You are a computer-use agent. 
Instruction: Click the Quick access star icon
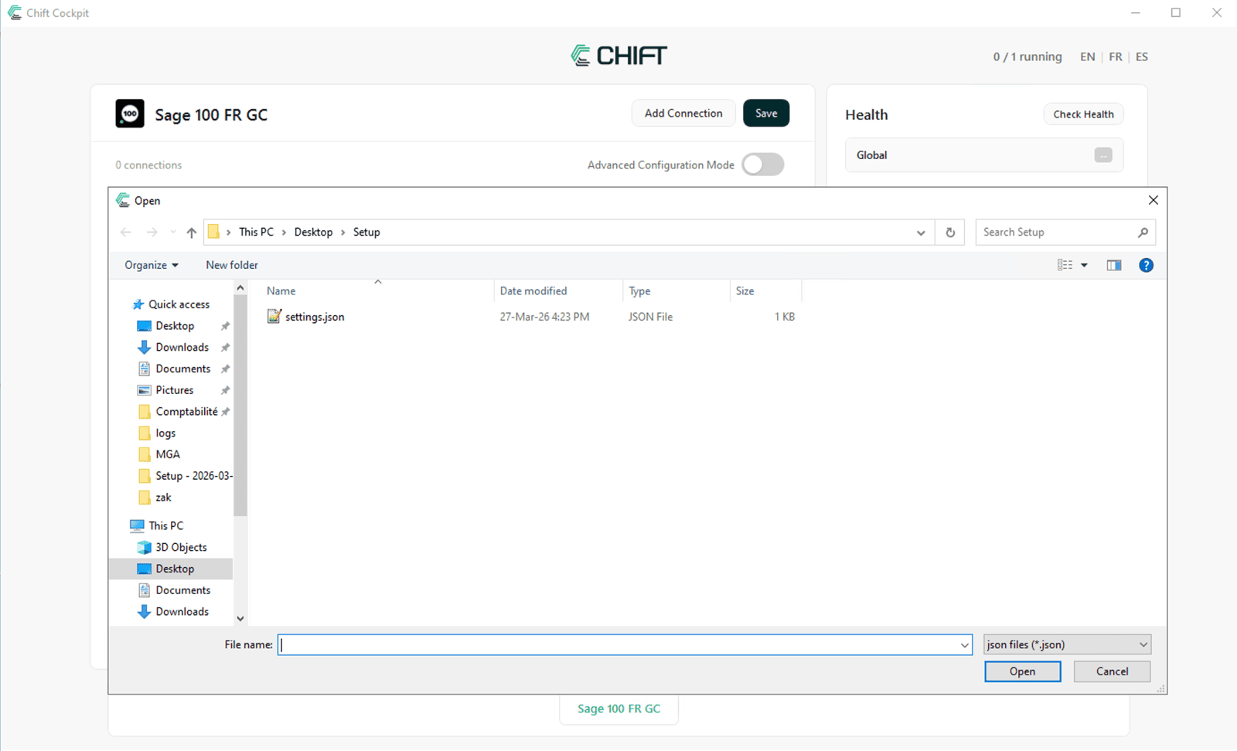[x=138, y=304]
